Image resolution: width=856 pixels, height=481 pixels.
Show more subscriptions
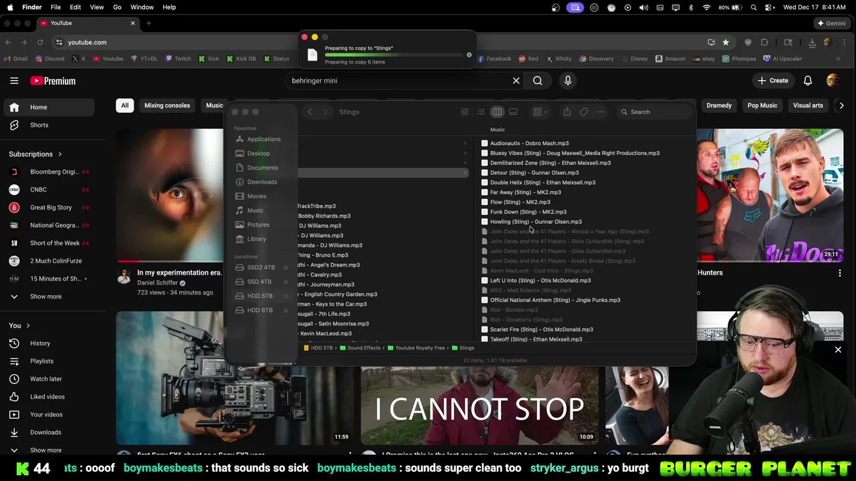(45, 297)
